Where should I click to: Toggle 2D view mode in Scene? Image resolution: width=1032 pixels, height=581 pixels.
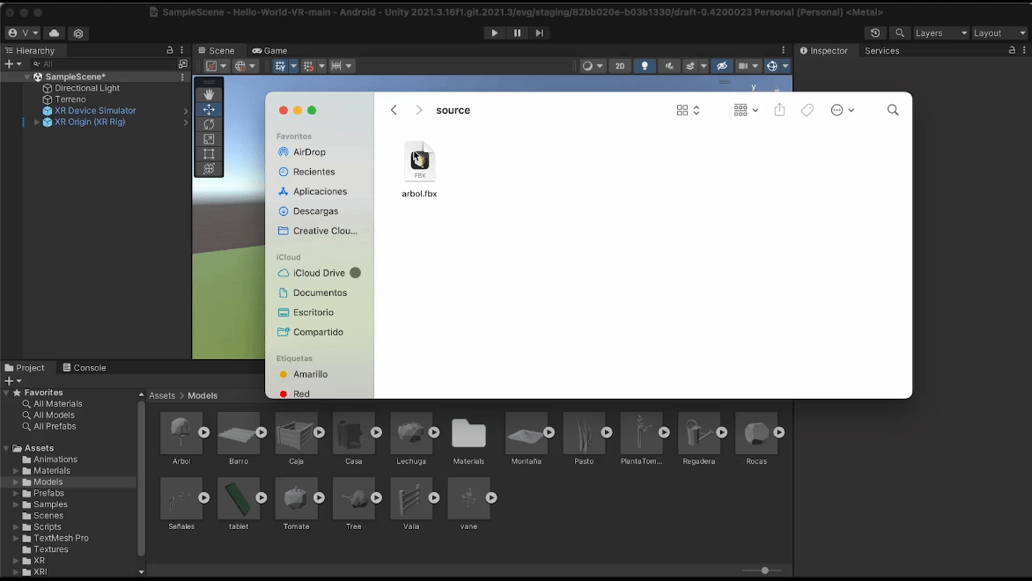pyautogui.click(x=620, y=66)
